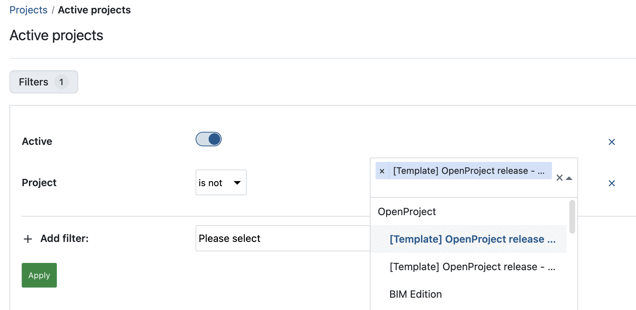The image size is (636, 310).
Task: Collapse the project list with the arrow icon
Action: [x=569, y=178]
